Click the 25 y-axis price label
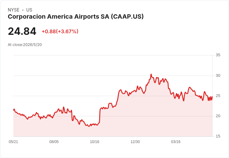 point(218,96)
